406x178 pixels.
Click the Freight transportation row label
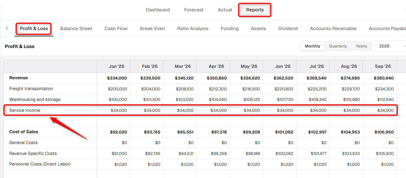pos(31,89)
